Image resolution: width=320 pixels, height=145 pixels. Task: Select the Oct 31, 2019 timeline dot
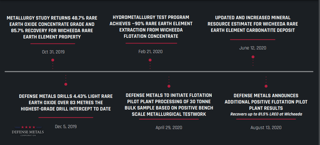pos(53,60)
